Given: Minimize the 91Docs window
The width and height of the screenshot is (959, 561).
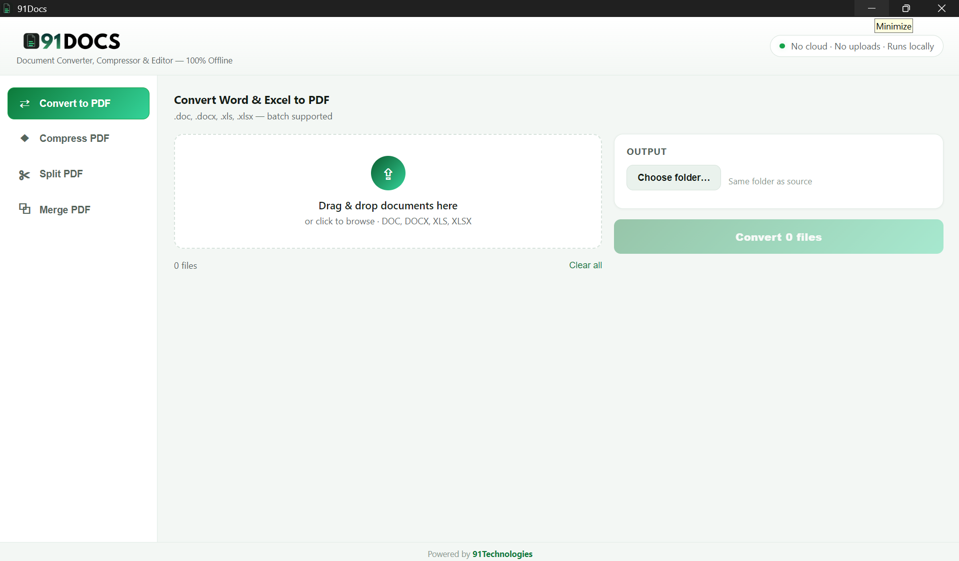Looking at the screenshot, I should [x=871, y=8].
